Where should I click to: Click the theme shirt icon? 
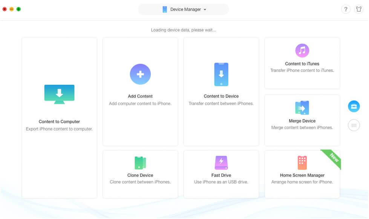click(x=358, y=9)
